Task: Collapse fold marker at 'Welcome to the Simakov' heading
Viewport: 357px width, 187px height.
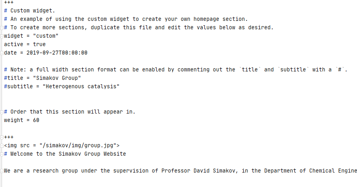Action: (x=2, y=154)
